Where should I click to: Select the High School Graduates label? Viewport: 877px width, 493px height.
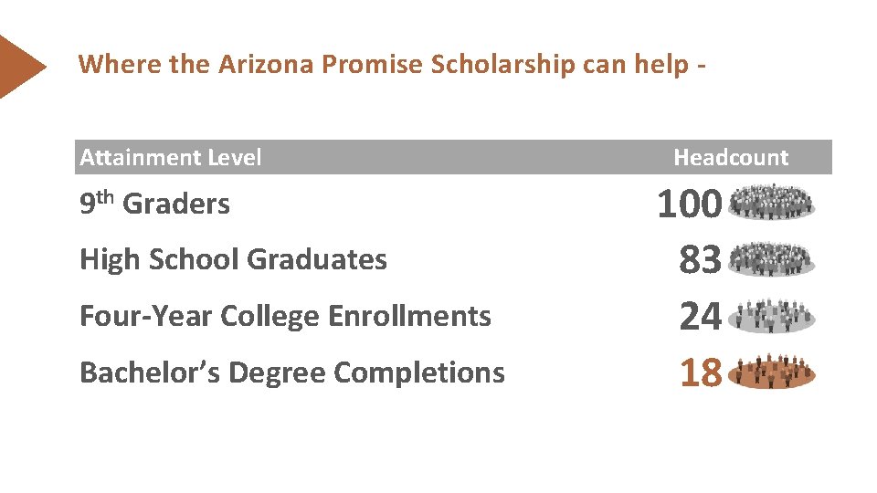234,259
